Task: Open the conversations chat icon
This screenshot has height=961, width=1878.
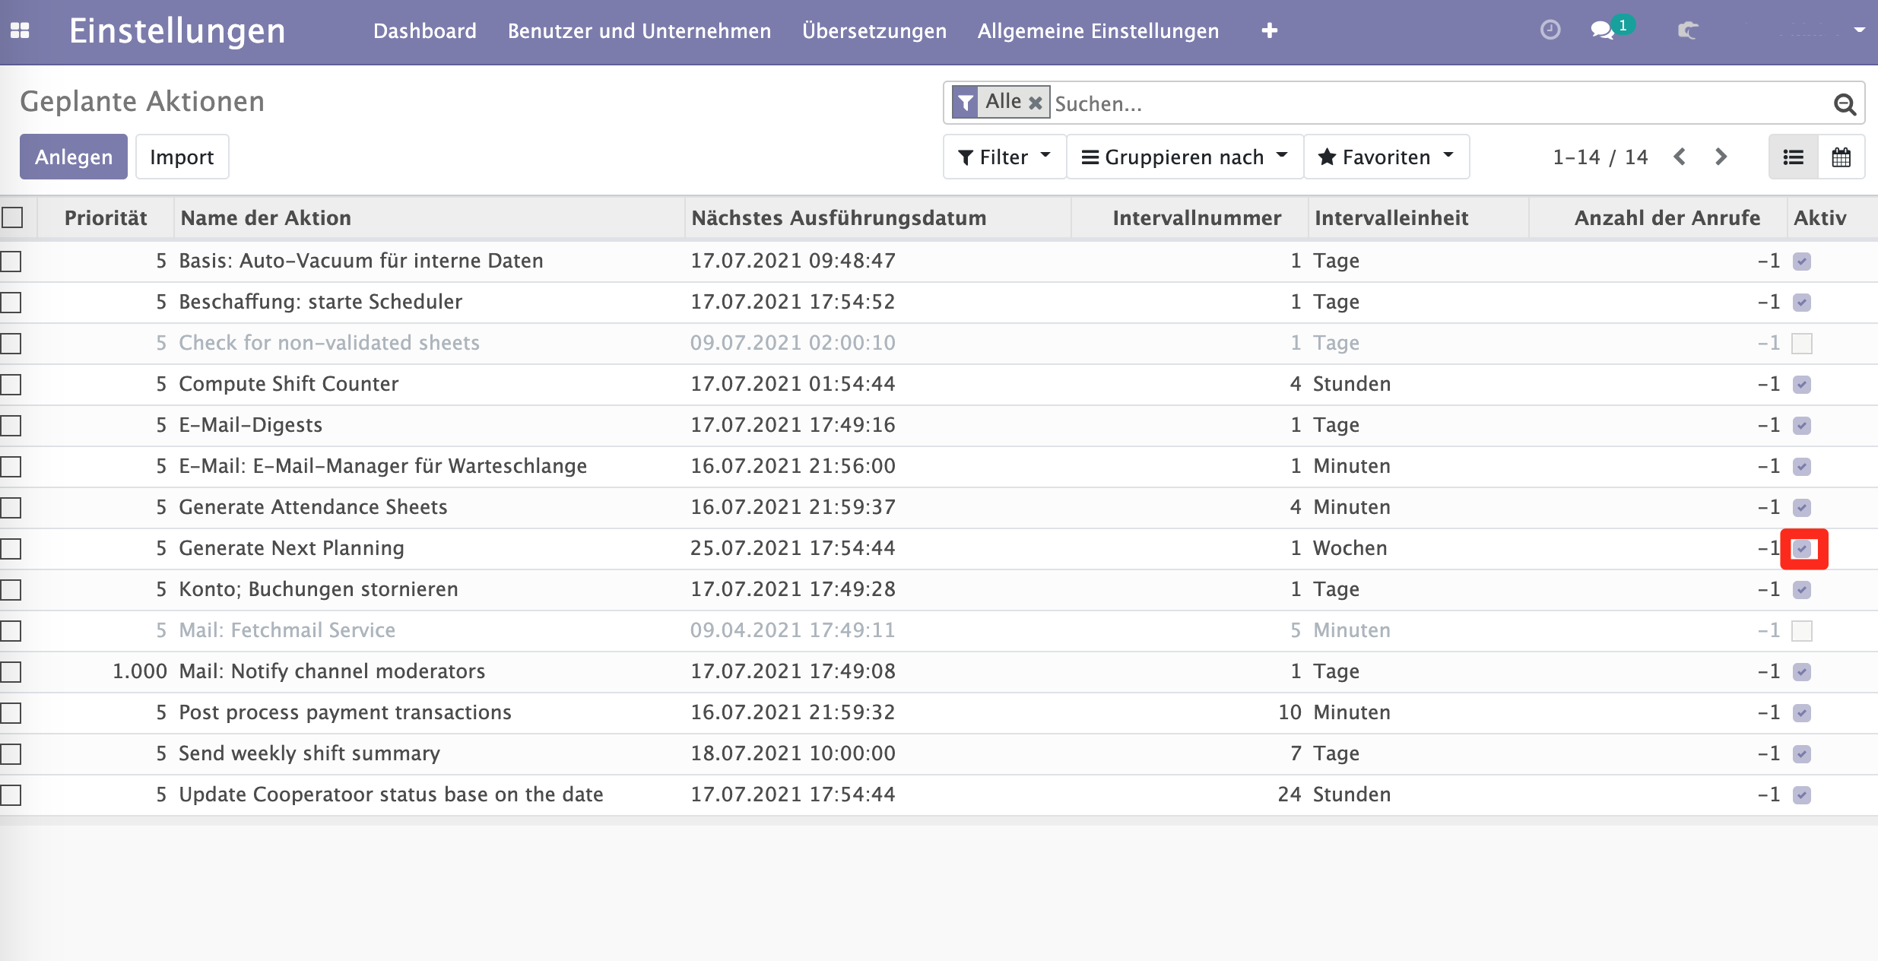Action: tap(1603, 30)
